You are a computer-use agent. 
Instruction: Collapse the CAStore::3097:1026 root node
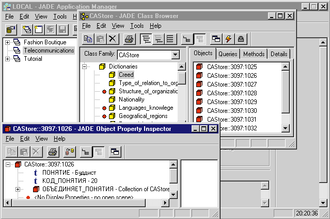8,164
